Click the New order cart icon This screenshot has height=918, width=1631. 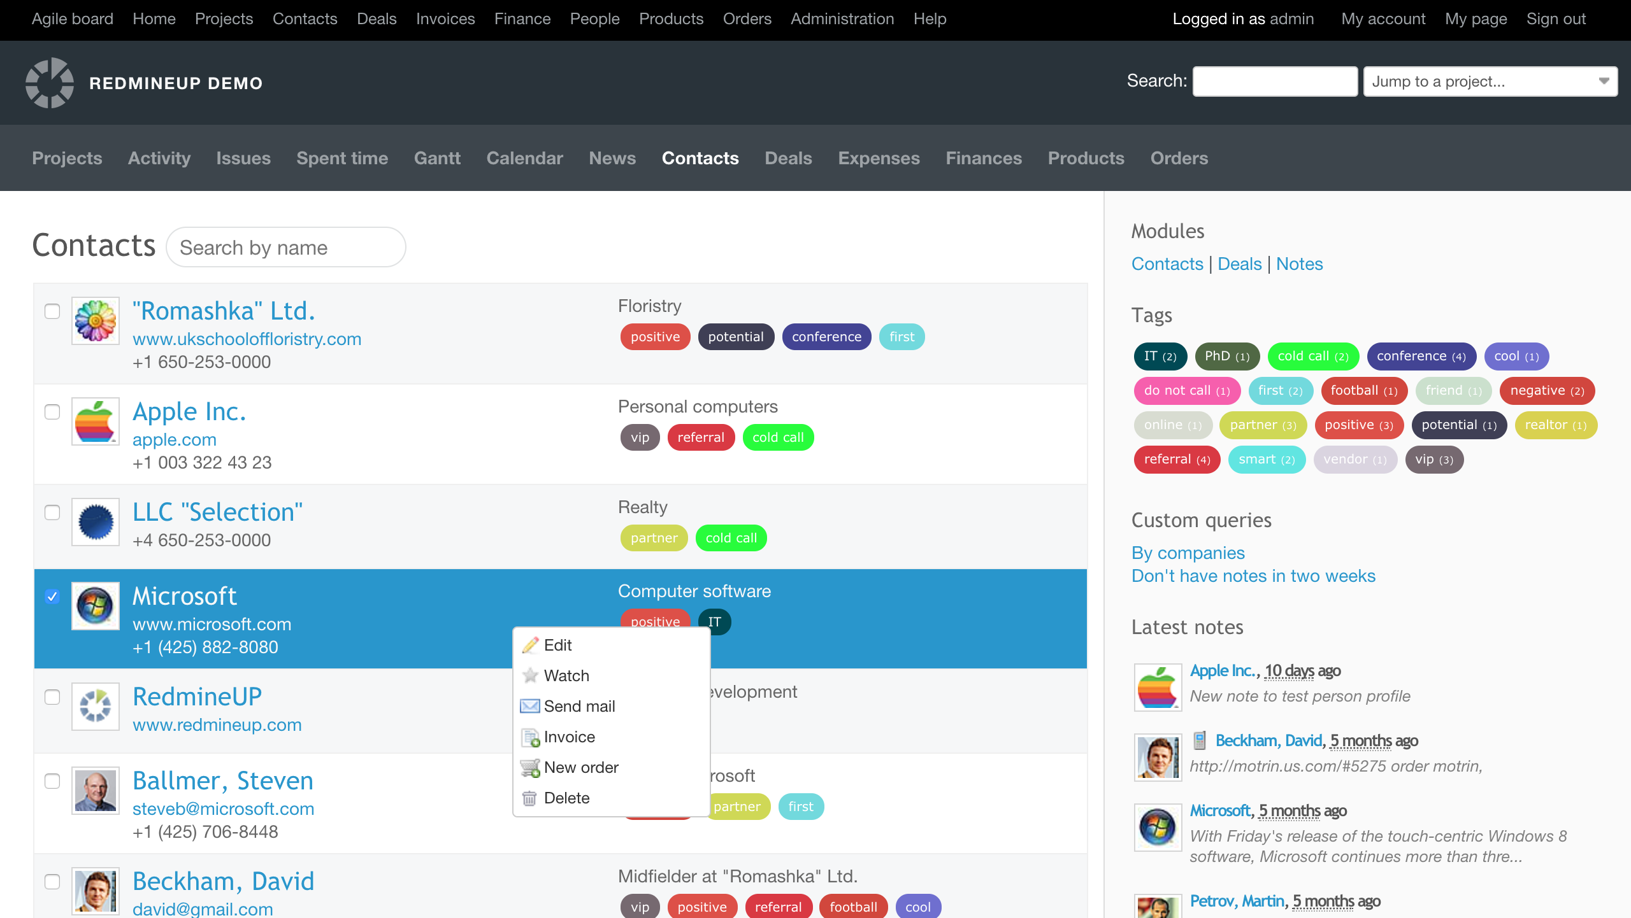529,767
